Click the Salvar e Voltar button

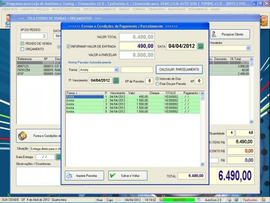point(127,175)
